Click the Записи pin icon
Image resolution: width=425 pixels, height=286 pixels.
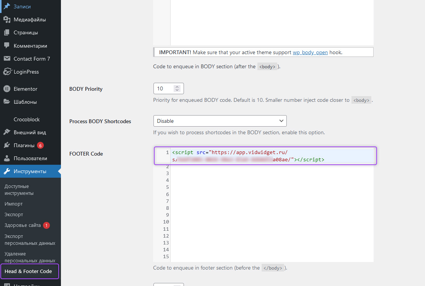point(7,6)
